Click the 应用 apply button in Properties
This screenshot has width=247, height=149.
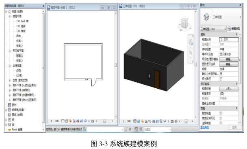[234, 127]
